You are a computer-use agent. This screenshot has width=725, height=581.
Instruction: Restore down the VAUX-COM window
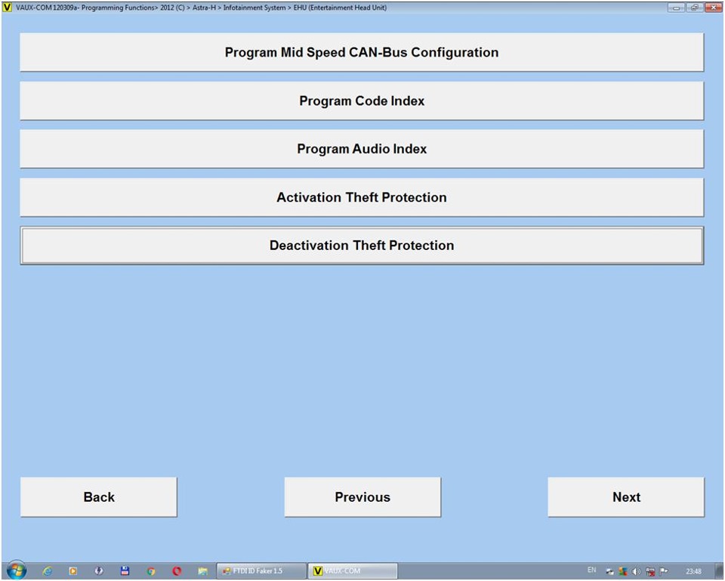(x=695, y=8)
